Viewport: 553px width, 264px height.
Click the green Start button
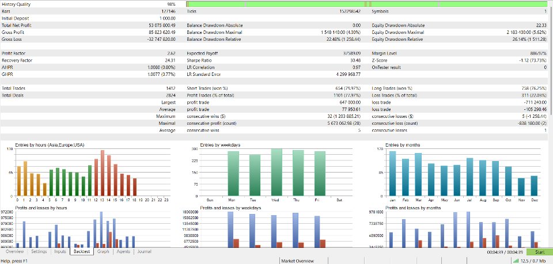[540, 252]
